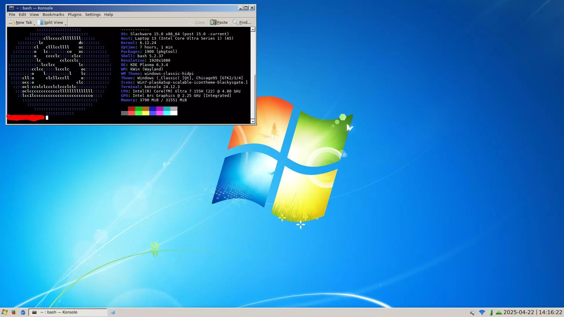Click the 'Packages: 1900 (pkgtool)' line

click(x=149, y=52)
